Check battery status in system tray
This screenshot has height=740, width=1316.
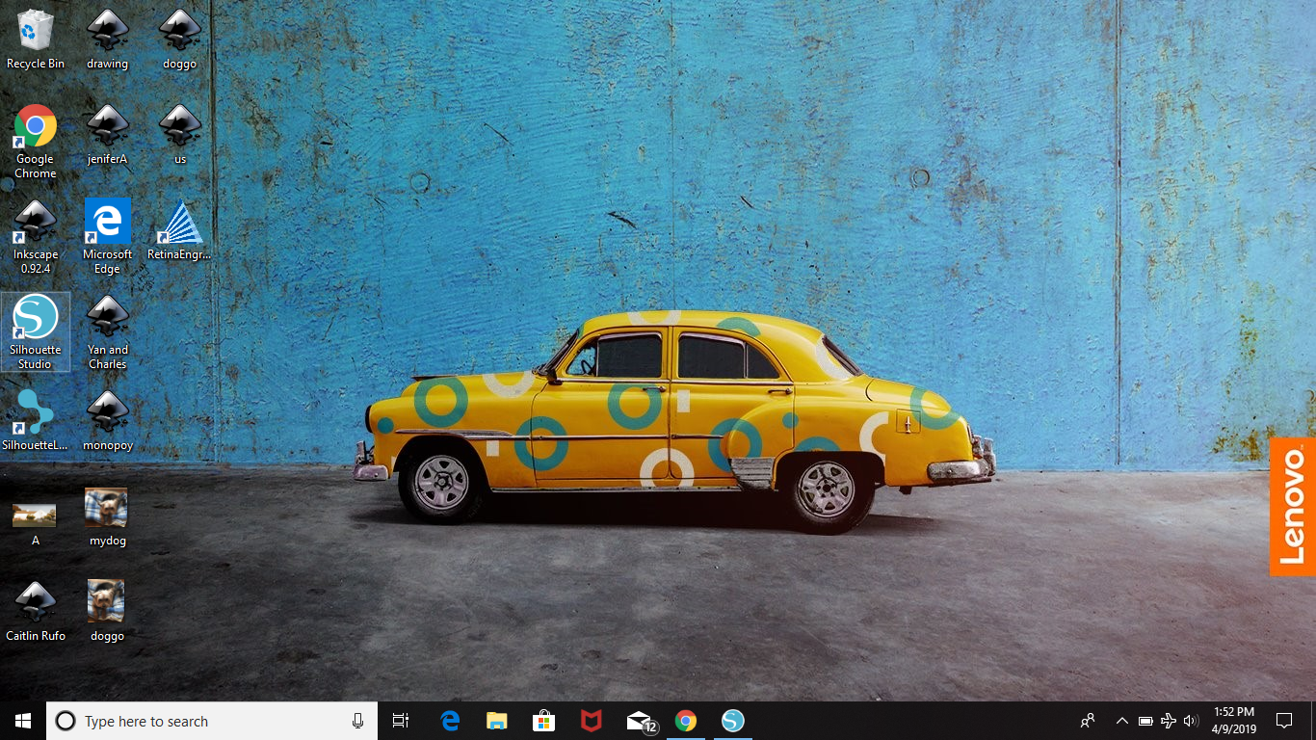[x=1145, y=721]
